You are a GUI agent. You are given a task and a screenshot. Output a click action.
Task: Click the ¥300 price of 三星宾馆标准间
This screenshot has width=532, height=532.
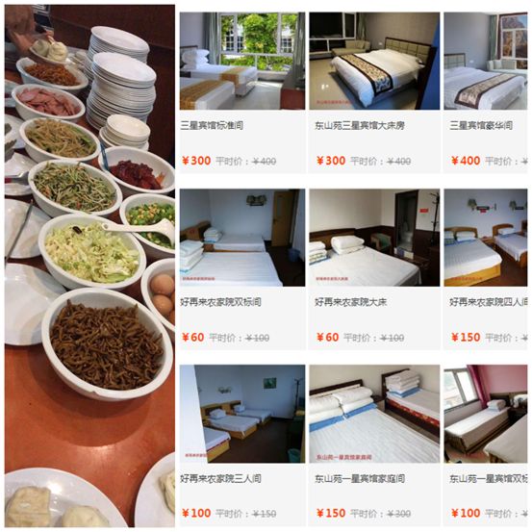(196, 161)
